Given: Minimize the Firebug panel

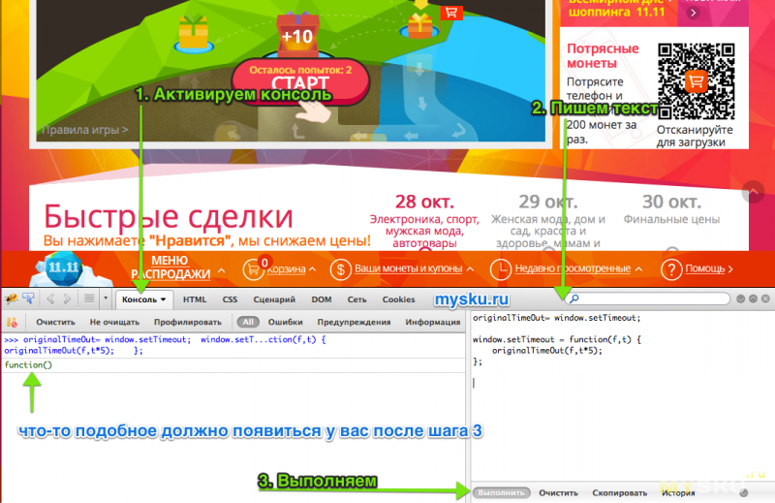Looking at the screenshot, I should [x=740, y=299].
